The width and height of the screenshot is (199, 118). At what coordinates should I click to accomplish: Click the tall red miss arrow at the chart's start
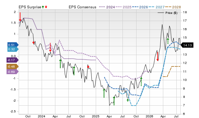[20, 17]
